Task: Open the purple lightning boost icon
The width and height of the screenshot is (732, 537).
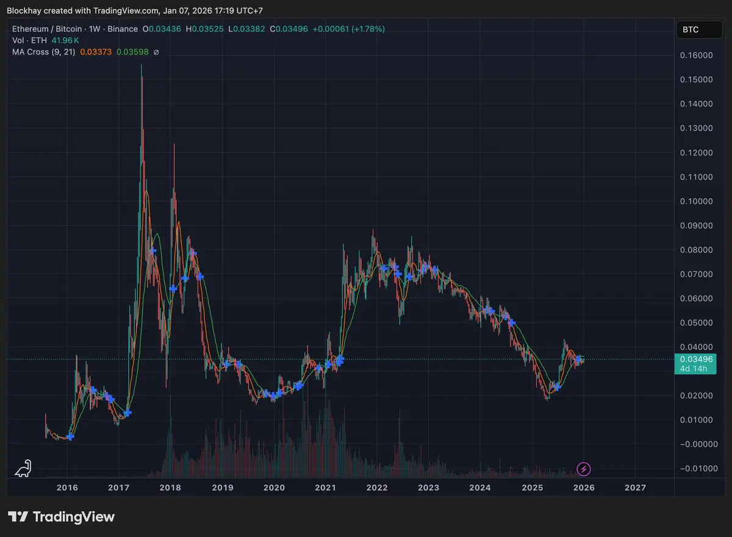Action: click(584, 469)
